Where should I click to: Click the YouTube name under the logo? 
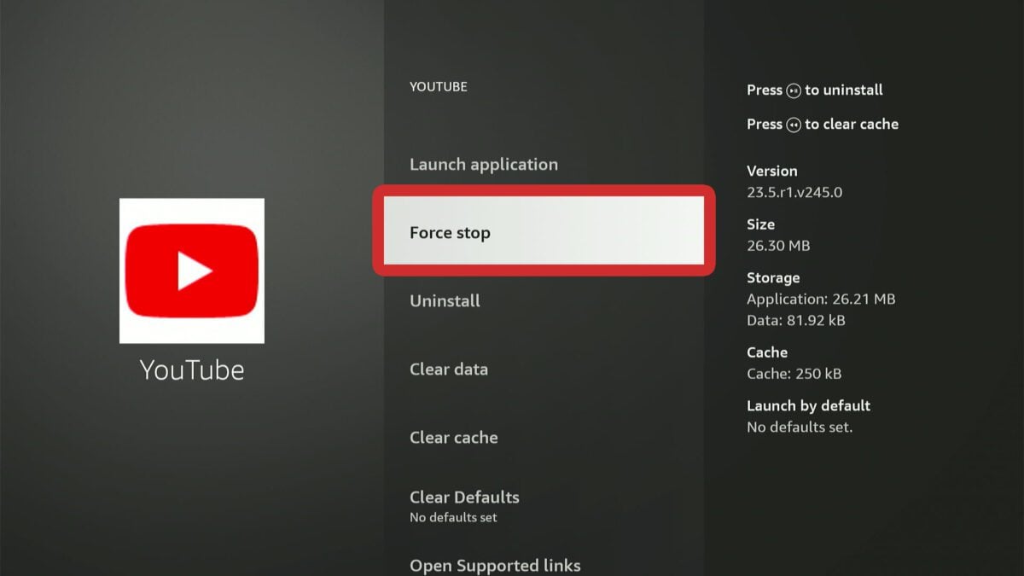coord(192,370)
